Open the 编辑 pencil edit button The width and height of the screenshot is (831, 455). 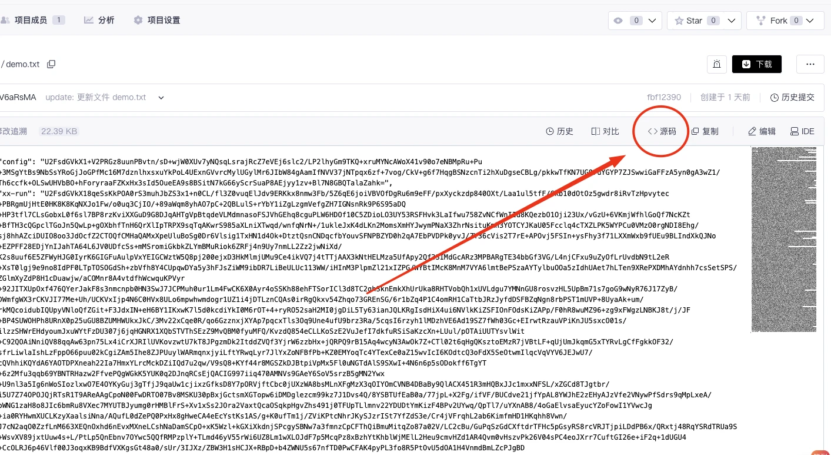click(762, 131)
